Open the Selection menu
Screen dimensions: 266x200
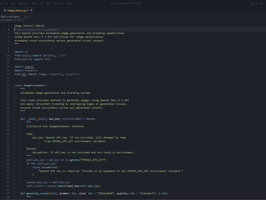pos(23,3)
